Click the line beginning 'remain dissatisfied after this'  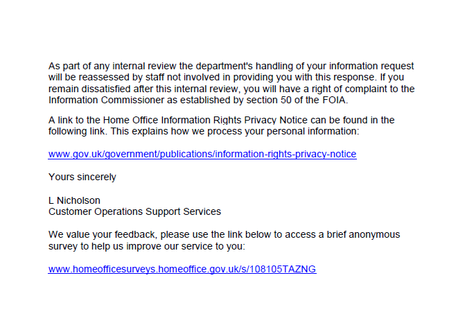click(x=231, y=89)
